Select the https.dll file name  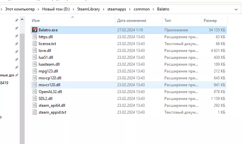pyautogui.click(x=46, y=37)
